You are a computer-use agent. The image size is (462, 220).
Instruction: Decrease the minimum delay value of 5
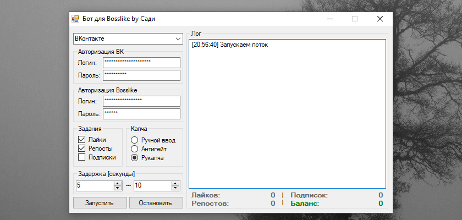pos(118,188)
